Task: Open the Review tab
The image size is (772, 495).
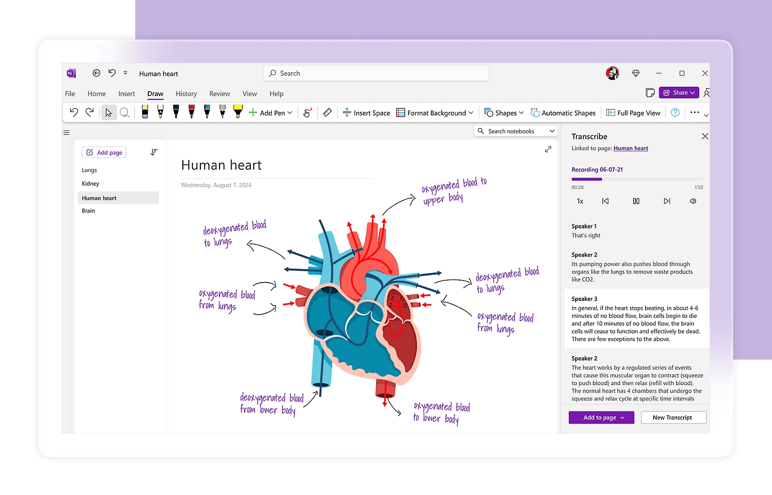Action: tap(220, 94)
